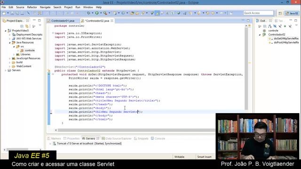Open the Project menu

pyautogui.click(x=68, y=8)
